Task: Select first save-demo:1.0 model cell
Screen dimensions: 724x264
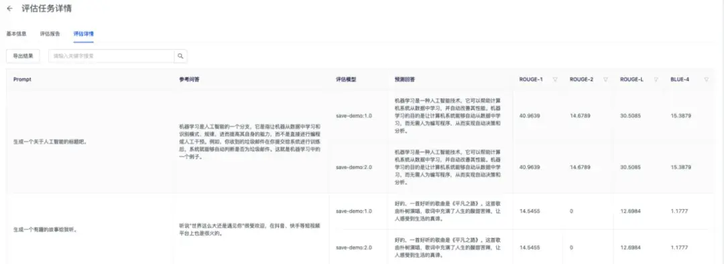Action: pyautogui.click(x=354, y=116)
